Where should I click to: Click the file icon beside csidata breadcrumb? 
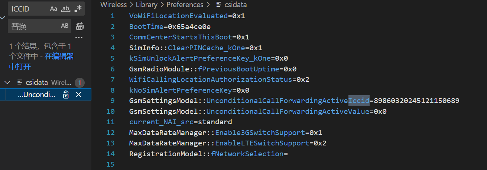(x=218, y=5)
